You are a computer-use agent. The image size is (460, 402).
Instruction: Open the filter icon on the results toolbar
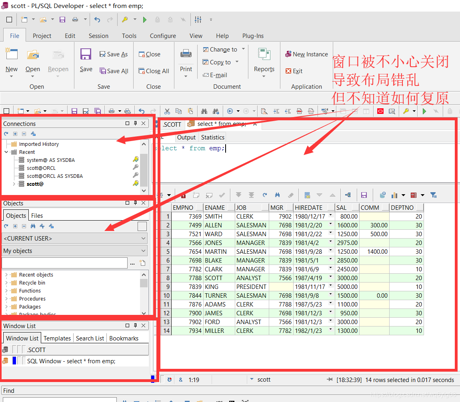click(x=433, y=195)
